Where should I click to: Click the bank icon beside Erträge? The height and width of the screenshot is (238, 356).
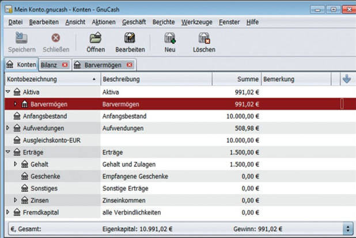[17, 152]
